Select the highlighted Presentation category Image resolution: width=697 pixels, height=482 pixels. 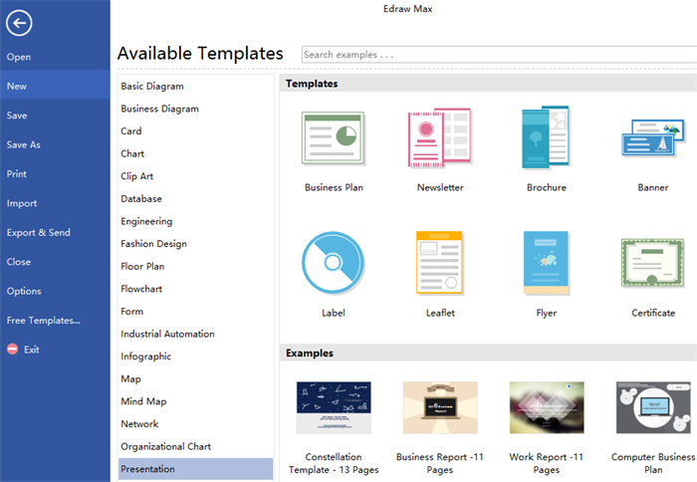pyautogui.click(x=196, y=469)
